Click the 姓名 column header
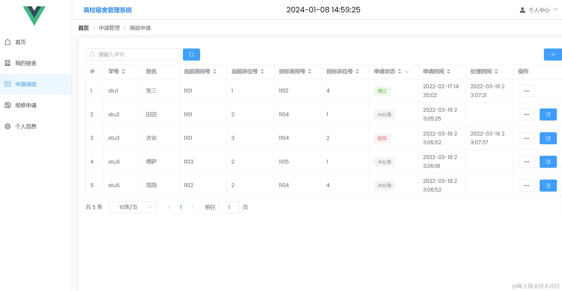This screenshot has width=562, height=291. [151, 71]
